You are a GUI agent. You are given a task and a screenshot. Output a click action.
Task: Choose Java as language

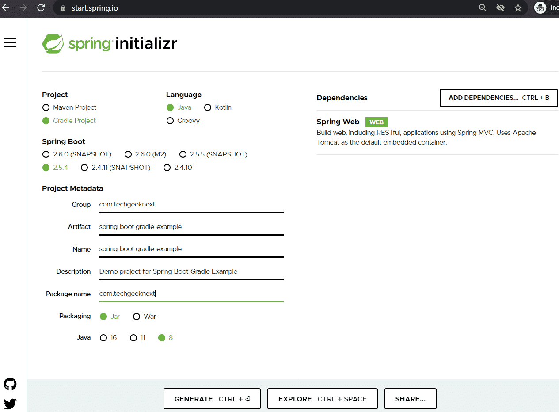click(x=179, y=107)
